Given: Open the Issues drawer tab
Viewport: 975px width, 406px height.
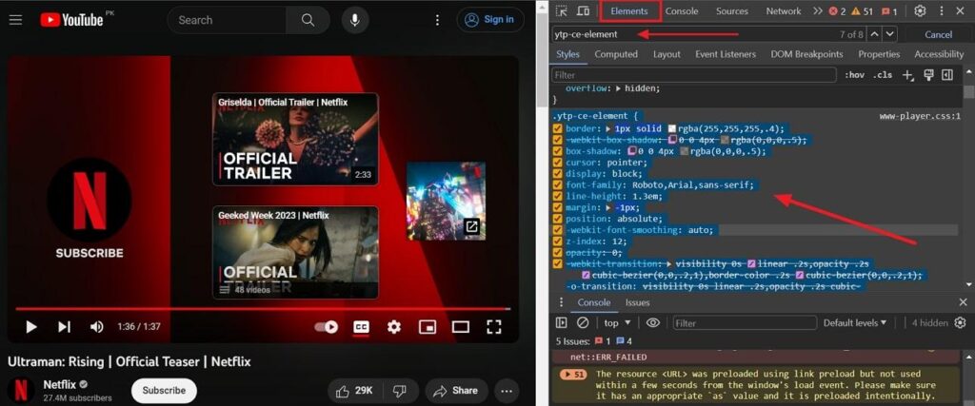Looking at the screenshot, I should [x=637, y=302].
